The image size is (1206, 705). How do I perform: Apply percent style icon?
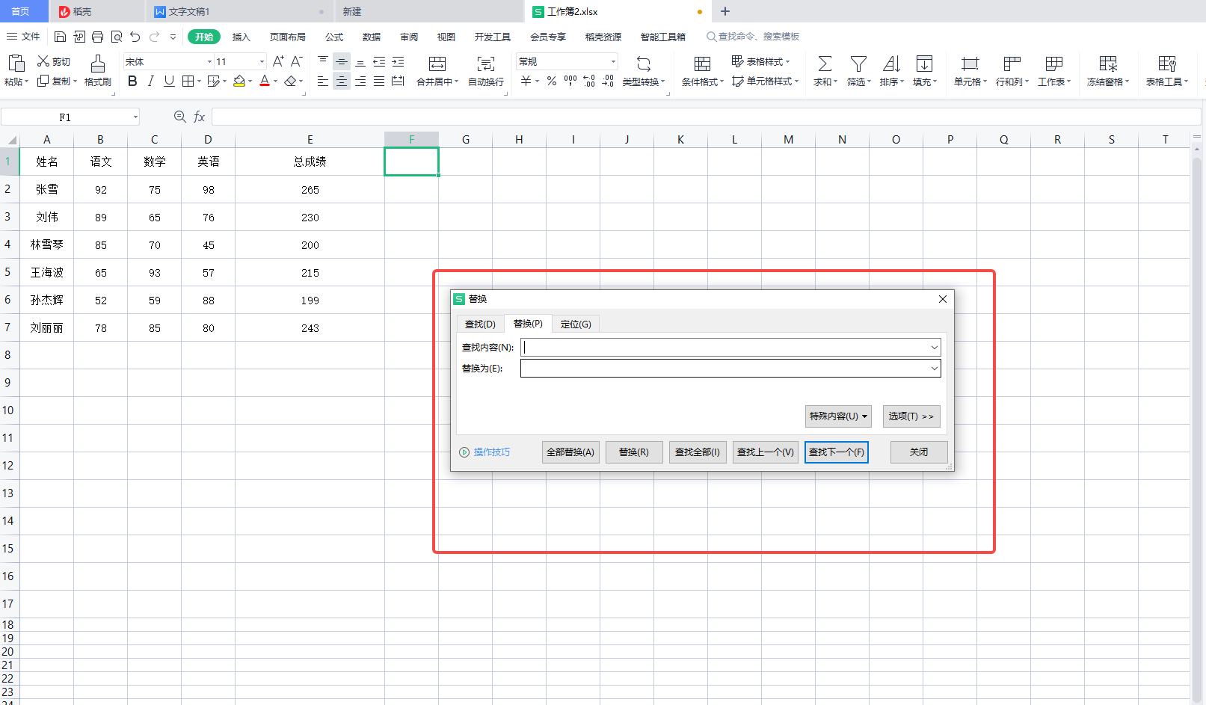[552, 81]
